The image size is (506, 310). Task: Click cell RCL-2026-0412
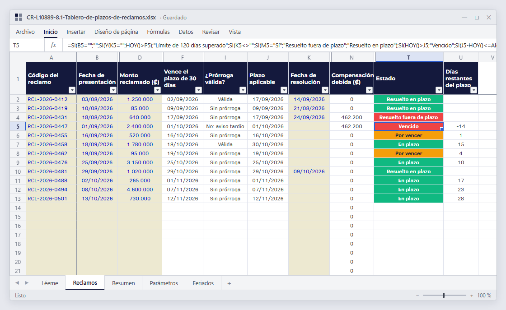click(x=52, y=99)
